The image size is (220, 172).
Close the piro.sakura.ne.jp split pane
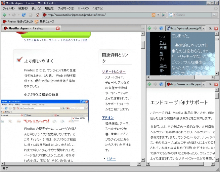click(x=216, y=28)
